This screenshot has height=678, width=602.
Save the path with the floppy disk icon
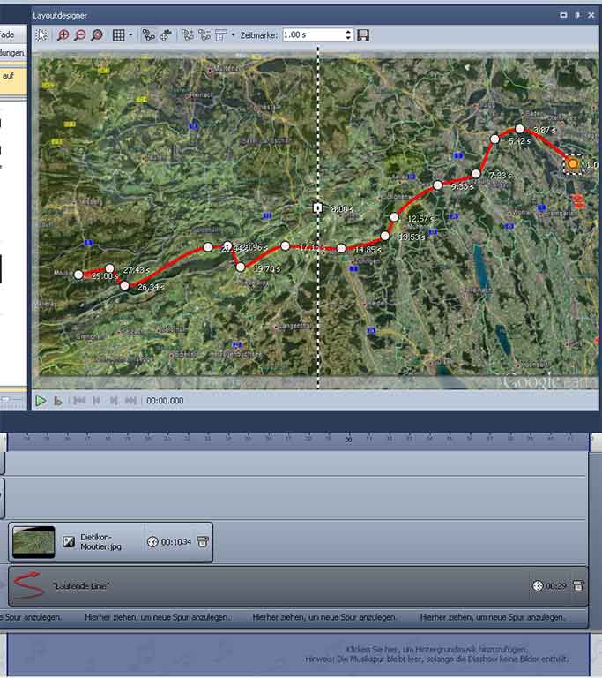click(x=363, y=35)
